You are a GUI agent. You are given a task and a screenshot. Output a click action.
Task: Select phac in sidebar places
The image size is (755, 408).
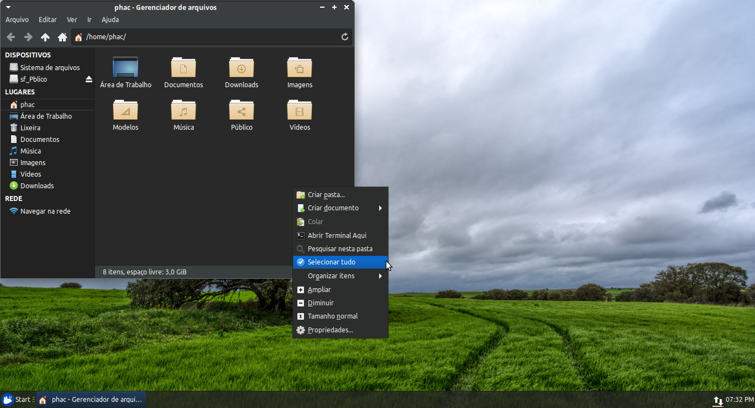48,104
